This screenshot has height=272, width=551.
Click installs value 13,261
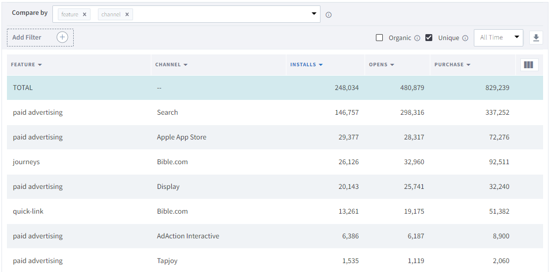pos(349,211)
